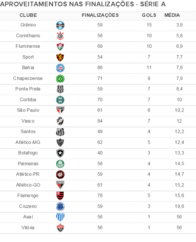Click the Santos club crest icon
The image size is (196, 242).
click(x=60, y=132)
